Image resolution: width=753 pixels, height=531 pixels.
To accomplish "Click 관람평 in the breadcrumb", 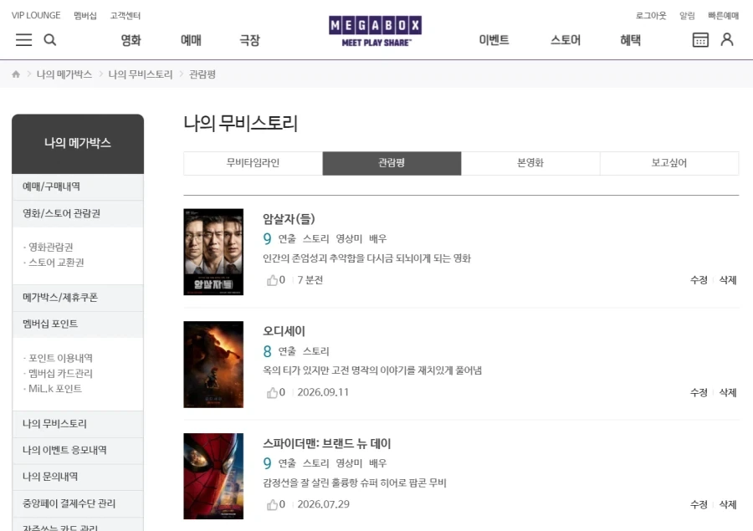I will [202, 74].
